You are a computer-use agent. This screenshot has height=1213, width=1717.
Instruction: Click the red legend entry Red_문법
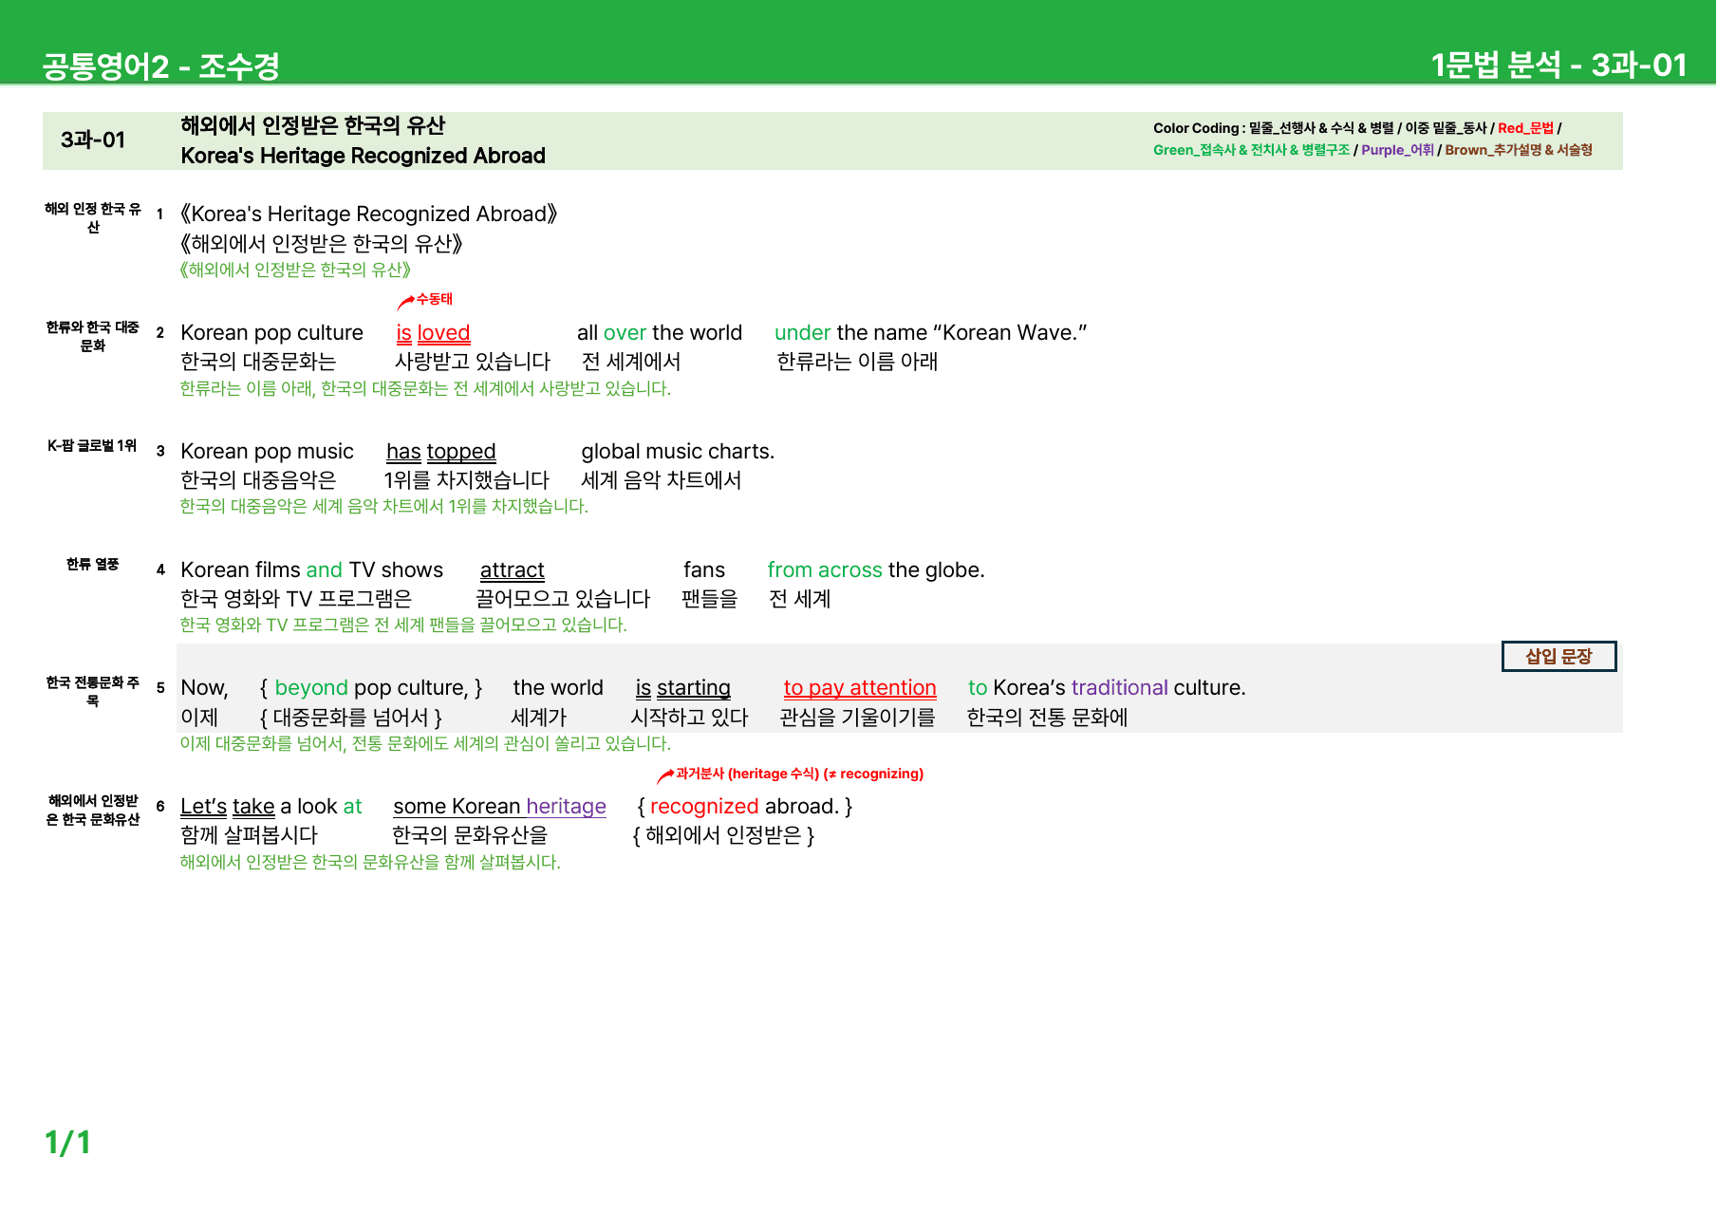pyautogui.click(x=1525, y=128)
